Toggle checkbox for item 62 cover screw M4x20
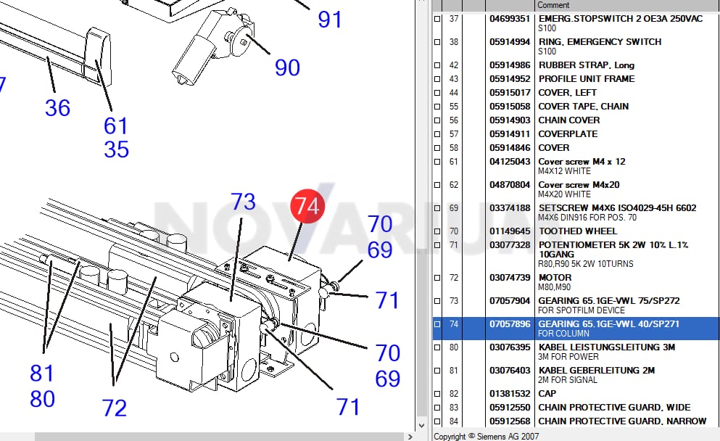The image size is (720, 441). 437,185
